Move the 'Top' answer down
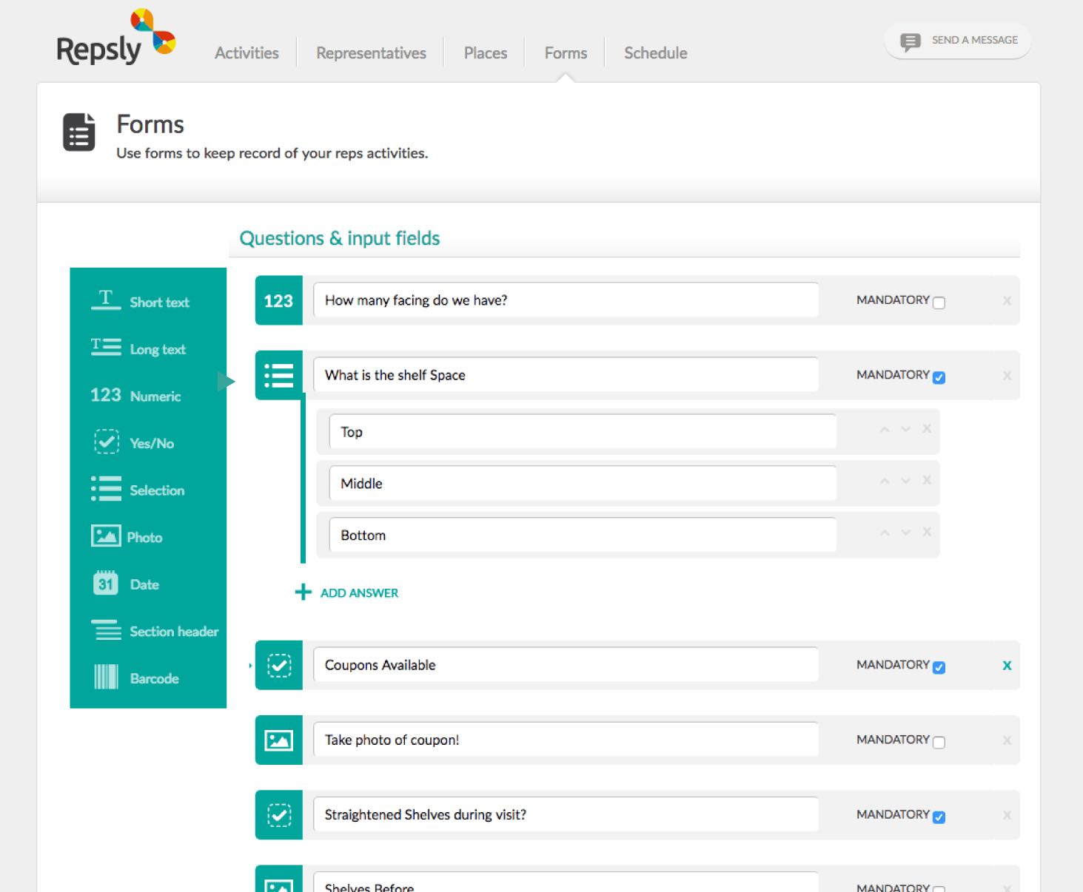The image size is (1083, 892). pos(905,428)
